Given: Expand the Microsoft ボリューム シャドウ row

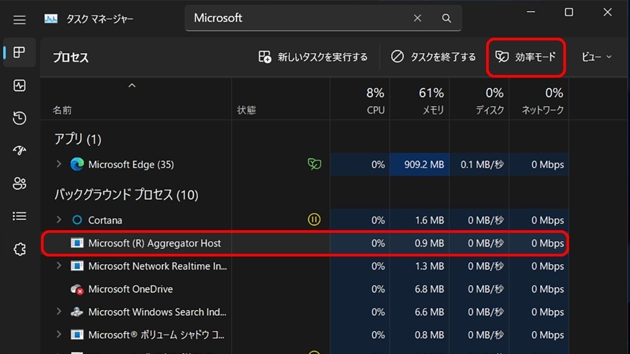Looking at the screenshot, I should (x=59, y=335).
